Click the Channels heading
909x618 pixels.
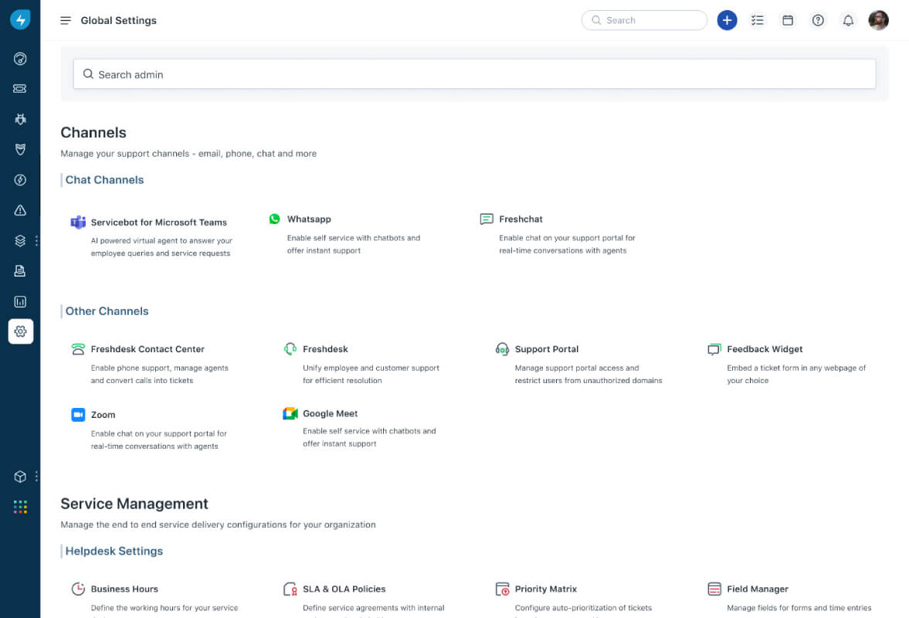pyautogui.click(x=93, y=133)
